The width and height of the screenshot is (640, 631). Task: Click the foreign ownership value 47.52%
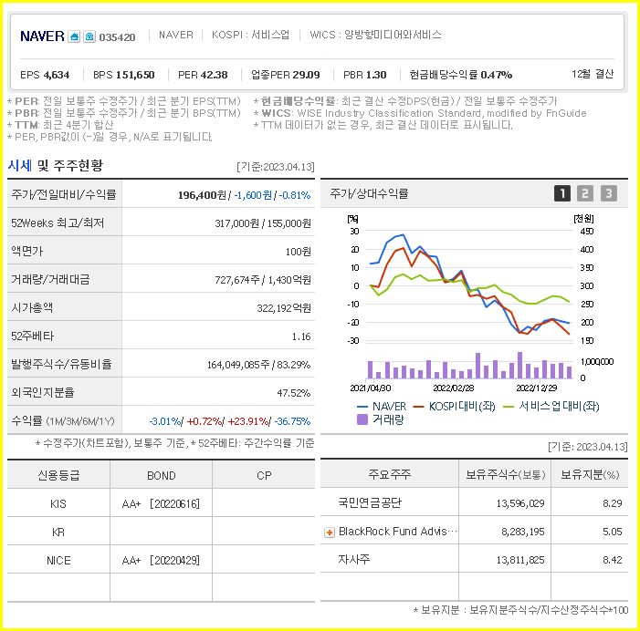[293, 393]
